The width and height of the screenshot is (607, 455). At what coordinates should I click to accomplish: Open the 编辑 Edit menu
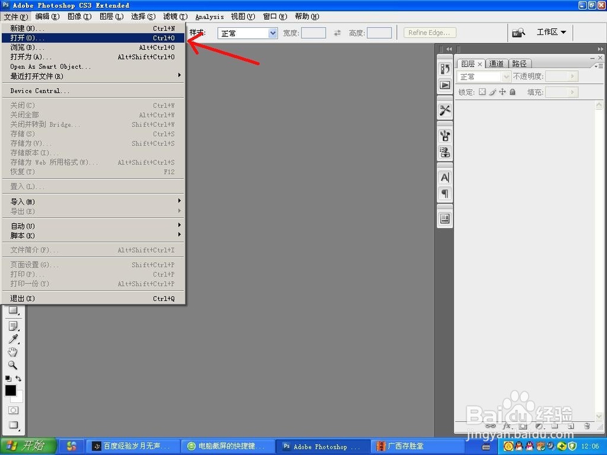pyautogui.click(x=47, y=16)
